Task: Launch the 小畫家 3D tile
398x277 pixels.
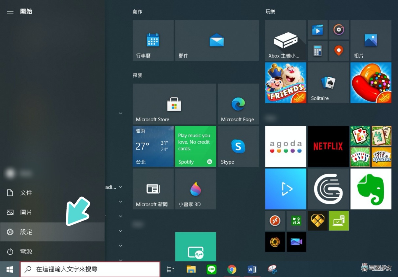Action: click(196, 189)
